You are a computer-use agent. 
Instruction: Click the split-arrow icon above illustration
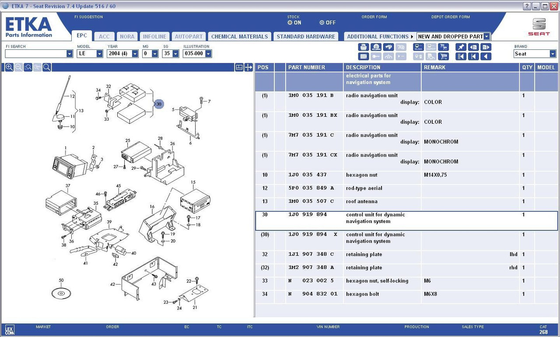pos(248,67)
